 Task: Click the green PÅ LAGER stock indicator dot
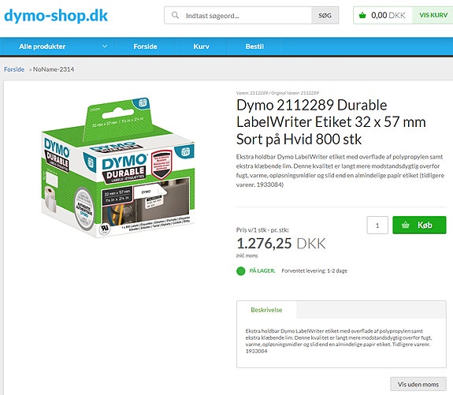(x=240, y=271)
